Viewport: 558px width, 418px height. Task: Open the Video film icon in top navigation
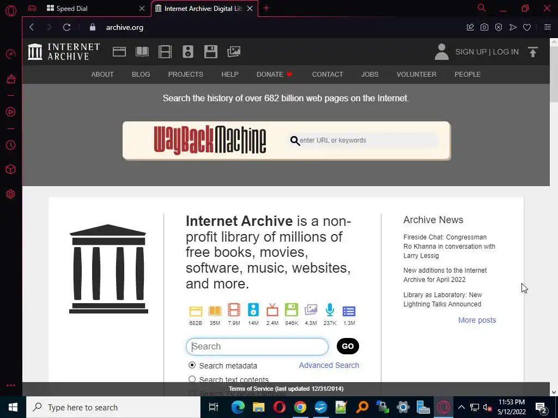(165, 52)
